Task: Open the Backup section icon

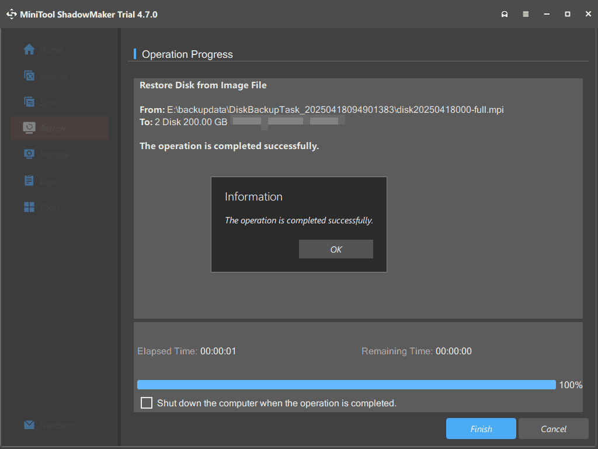Action: click(x=29, y=76)
